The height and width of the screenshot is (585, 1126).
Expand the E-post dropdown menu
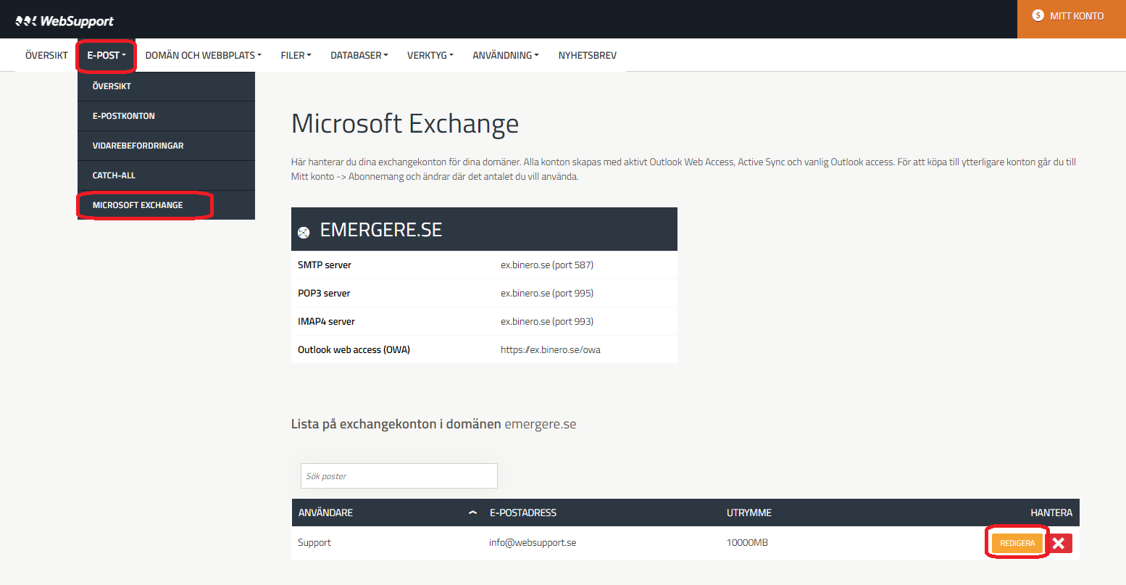click(x=107, y=55)
